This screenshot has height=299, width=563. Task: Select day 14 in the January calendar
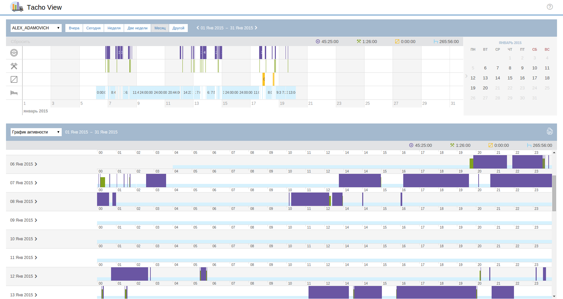498,78
